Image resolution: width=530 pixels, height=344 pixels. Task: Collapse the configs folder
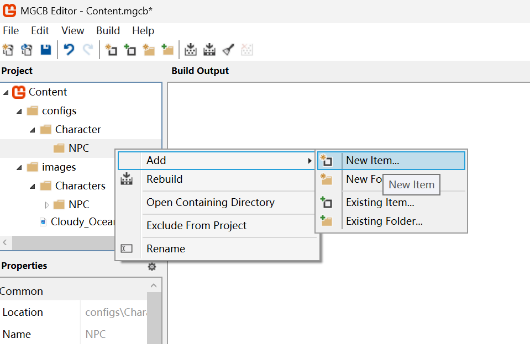tap(19, 111)
